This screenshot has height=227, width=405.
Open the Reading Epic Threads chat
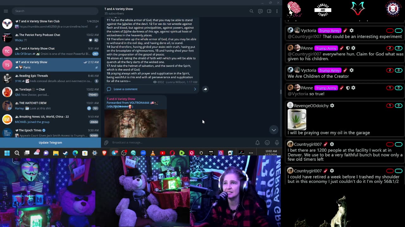[x=51, y=78]
